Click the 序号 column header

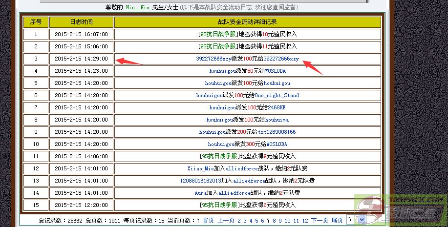[x=36, y=22]
